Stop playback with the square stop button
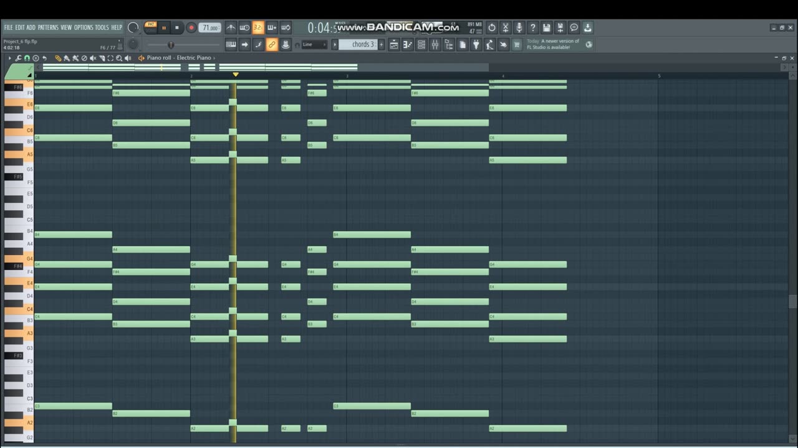 click(177, 27)
